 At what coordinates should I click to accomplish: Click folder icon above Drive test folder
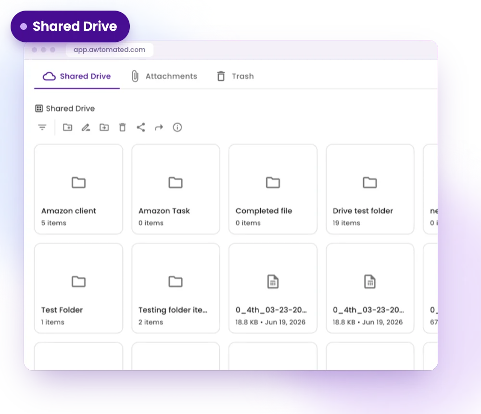point(370,182)
